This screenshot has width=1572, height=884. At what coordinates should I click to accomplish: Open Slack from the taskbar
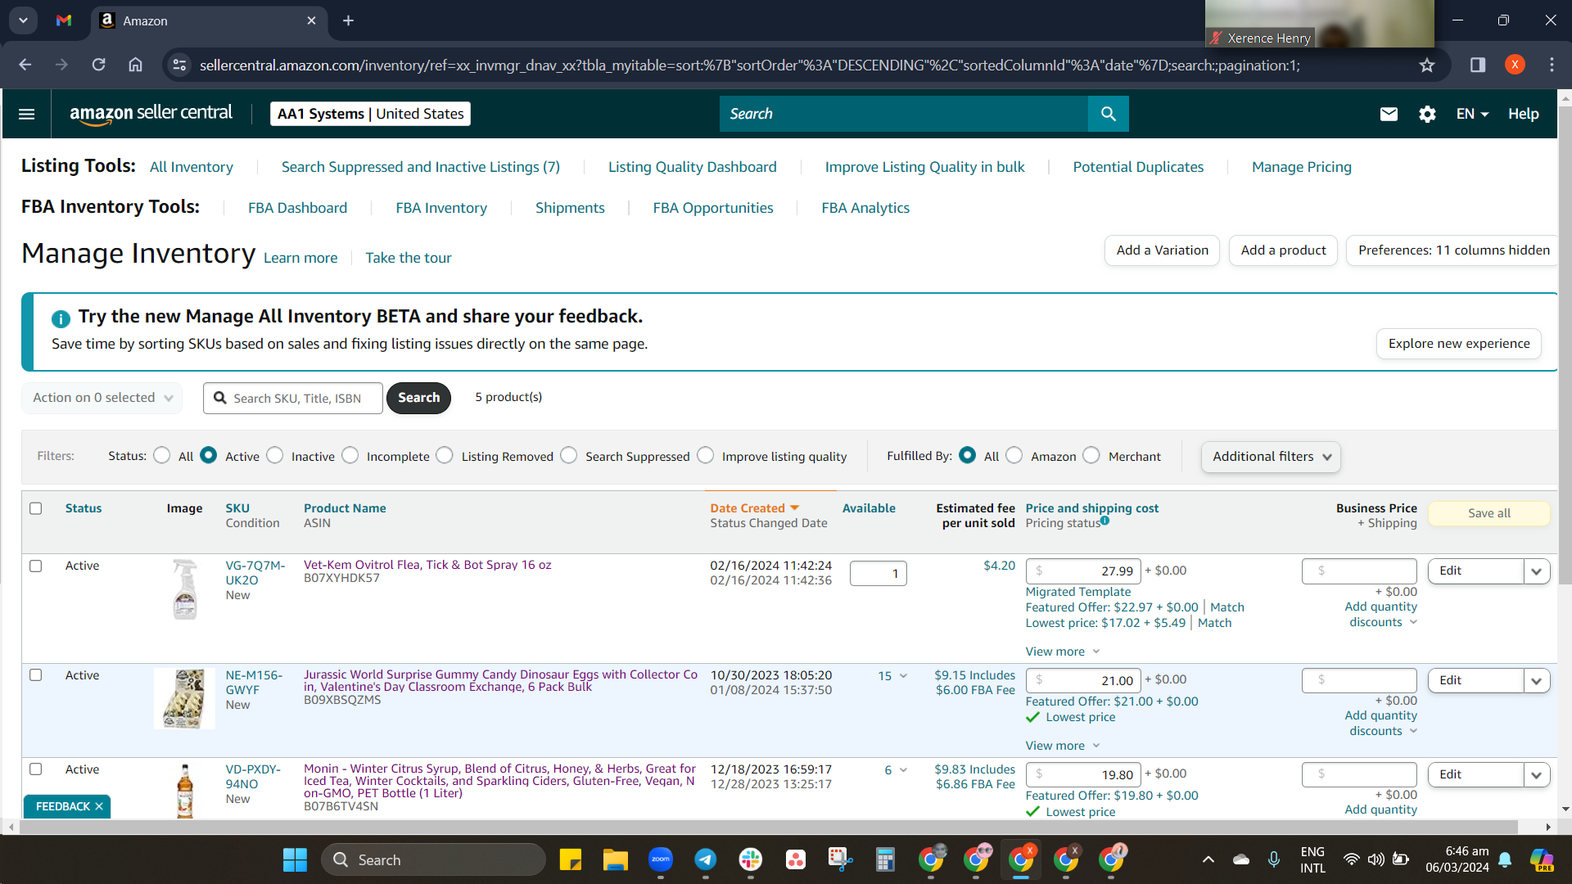pos(751,859)
